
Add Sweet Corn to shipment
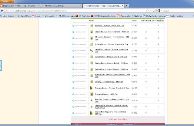79,69
